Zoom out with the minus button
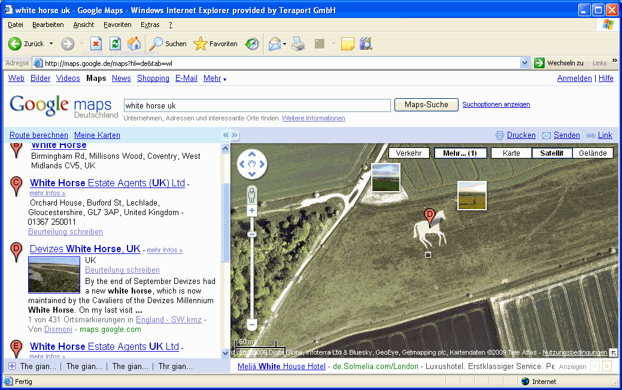Viewport: 622px width, 390px height. coord(251,325)
